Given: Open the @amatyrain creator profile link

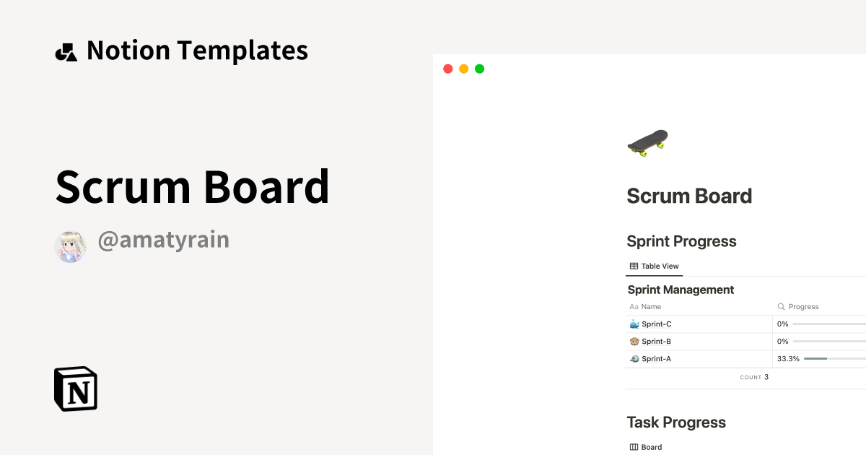Looking at the screenshot, I should [164, 239].
